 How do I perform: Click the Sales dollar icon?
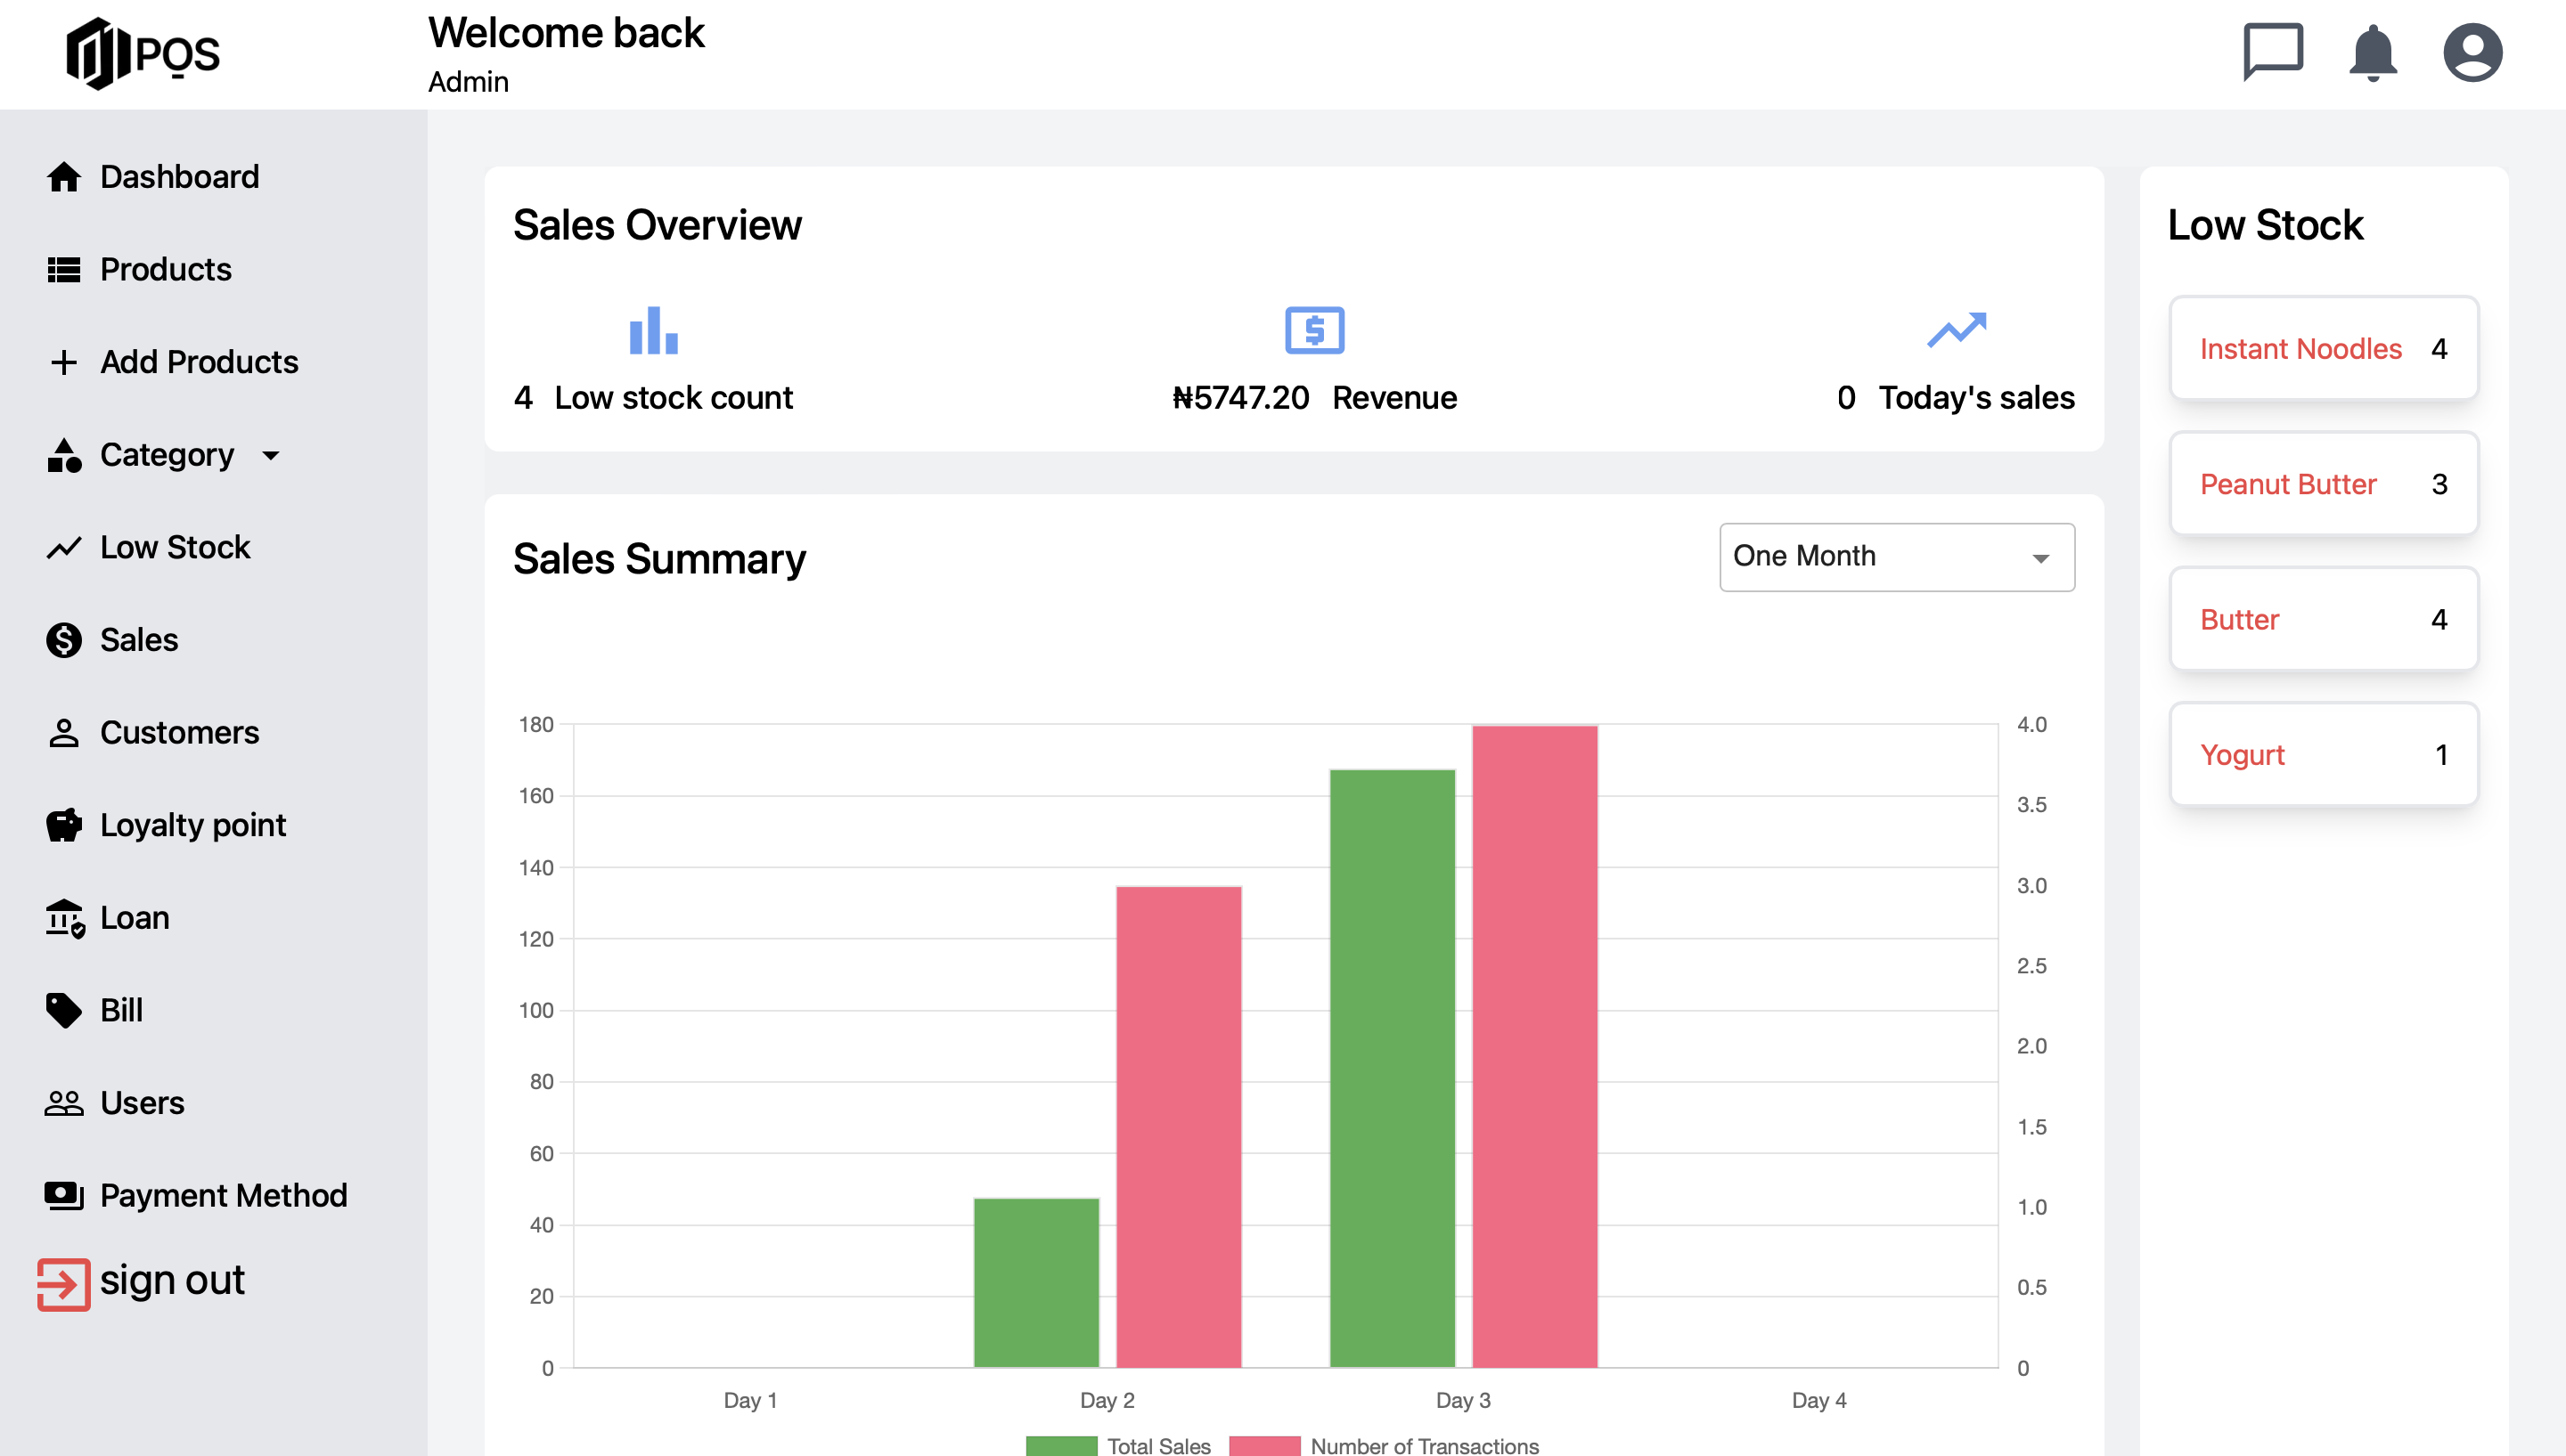coord(64,640)
